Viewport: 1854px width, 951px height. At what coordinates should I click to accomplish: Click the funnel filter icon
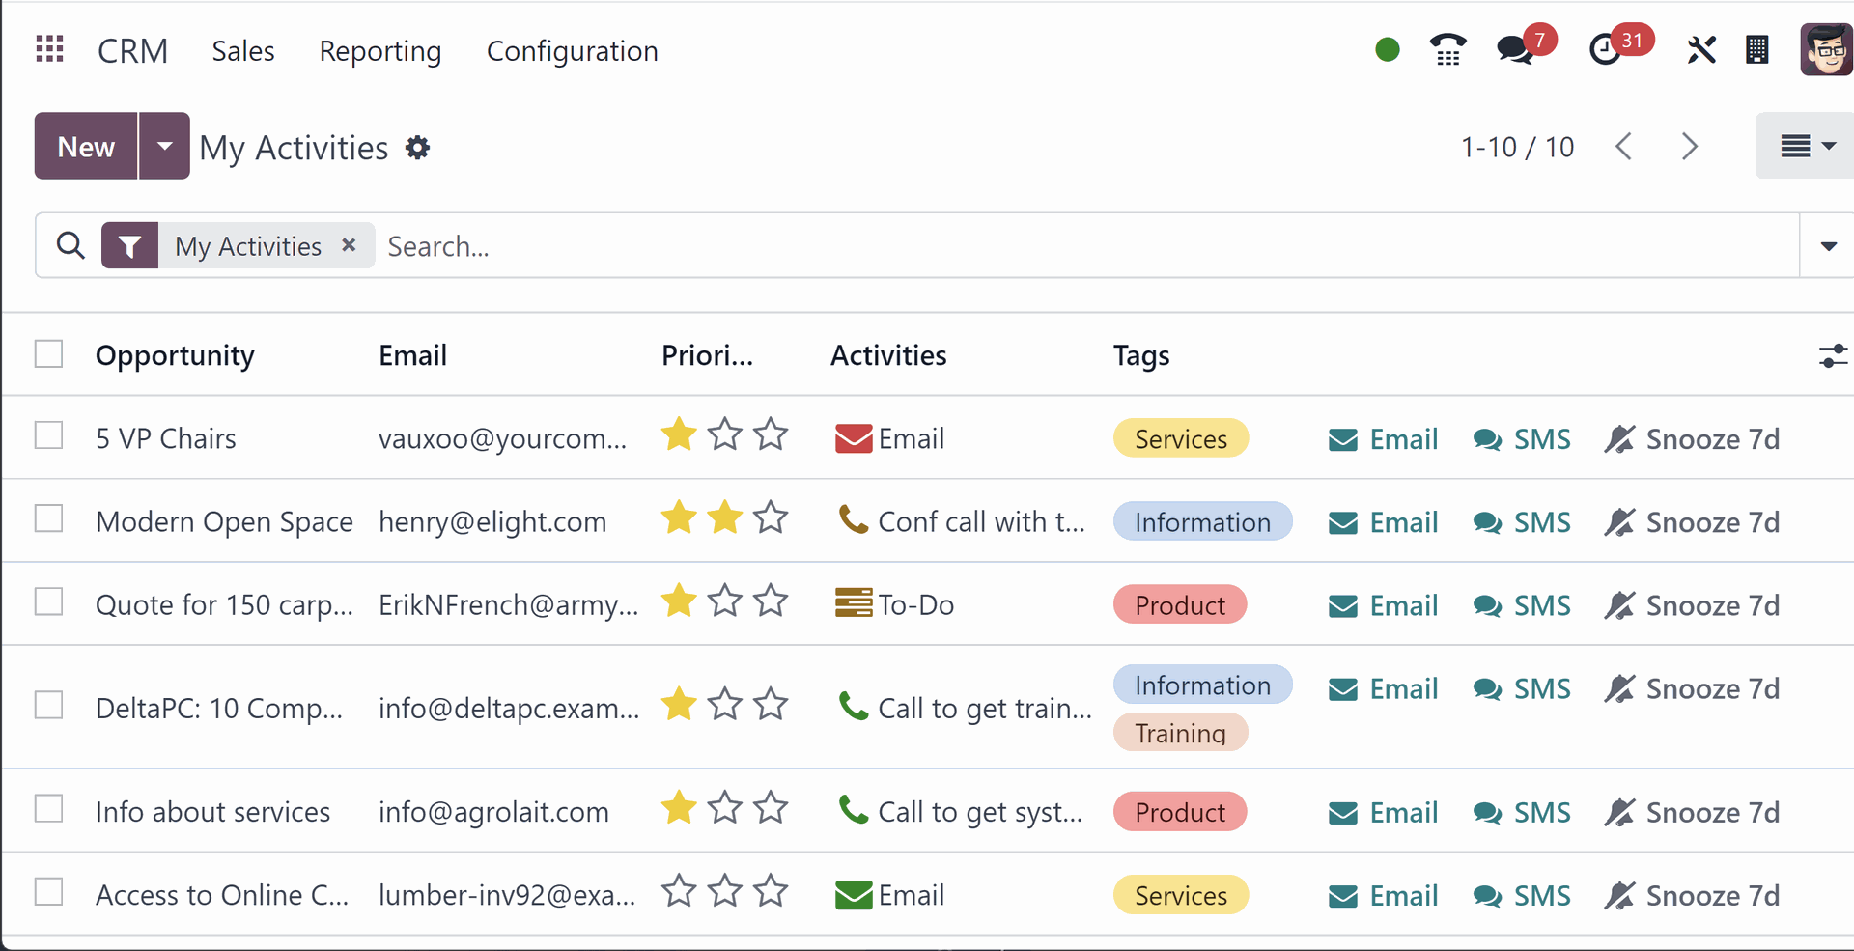pos(129,246)
